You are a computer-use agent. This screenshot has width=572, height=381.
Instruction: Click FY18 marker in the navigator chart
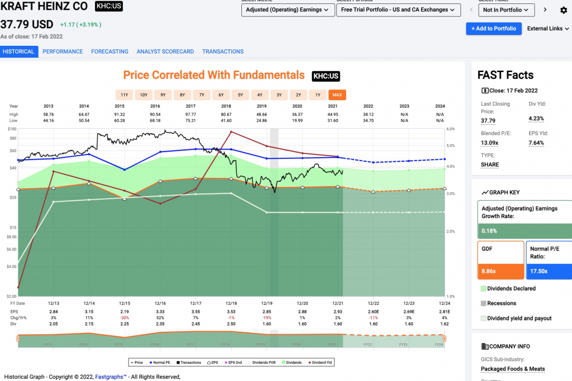tap(225, 344)
